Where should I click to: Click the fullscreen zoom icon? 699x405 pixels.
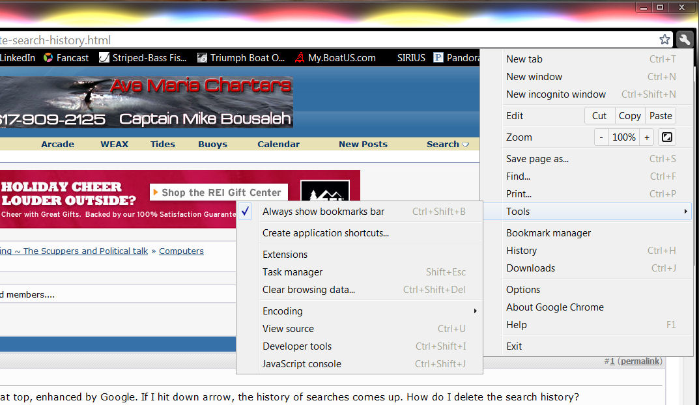[666, 137]
